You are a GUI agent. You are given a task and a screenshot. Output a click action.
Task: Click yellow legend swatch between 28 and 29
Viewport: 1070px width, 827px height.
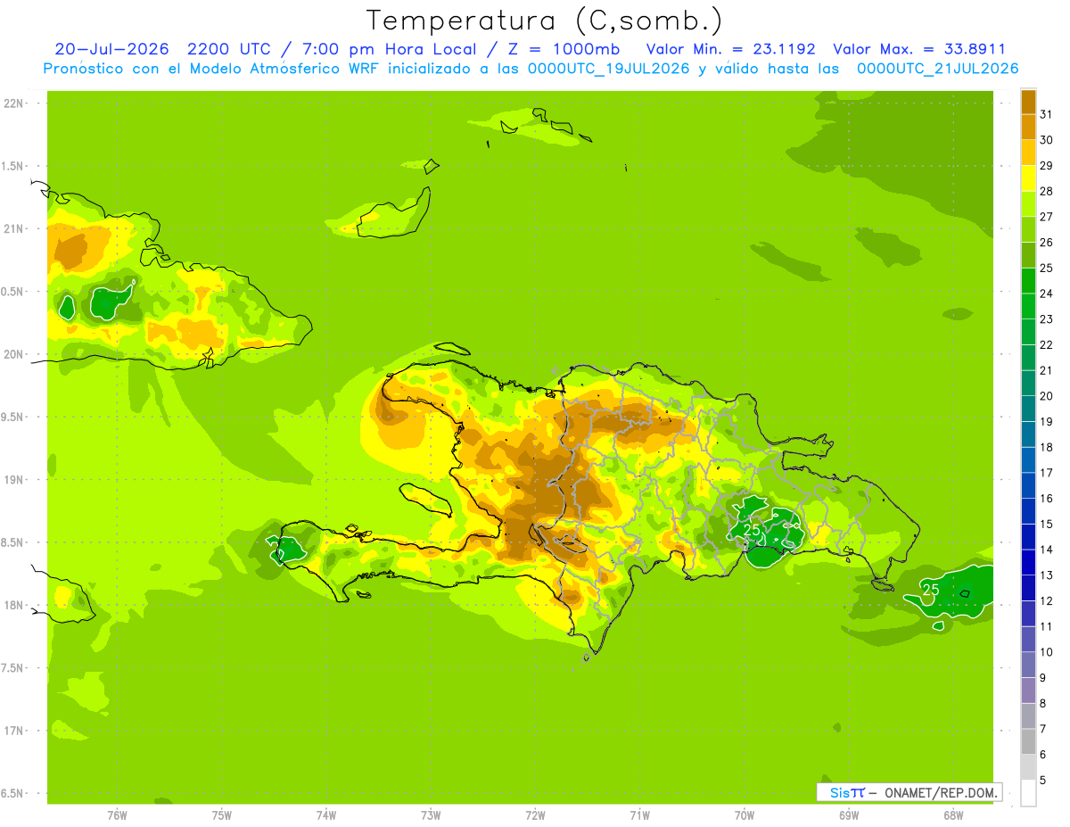(x=1028, y=178)
